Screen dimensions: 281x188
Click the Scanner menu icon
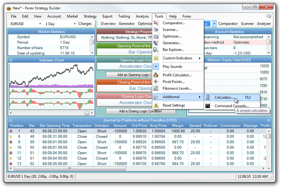click(156, 29)
